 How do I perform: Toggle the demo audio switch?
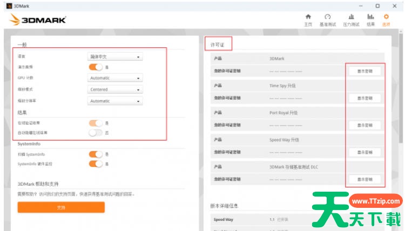coord(96,67)
